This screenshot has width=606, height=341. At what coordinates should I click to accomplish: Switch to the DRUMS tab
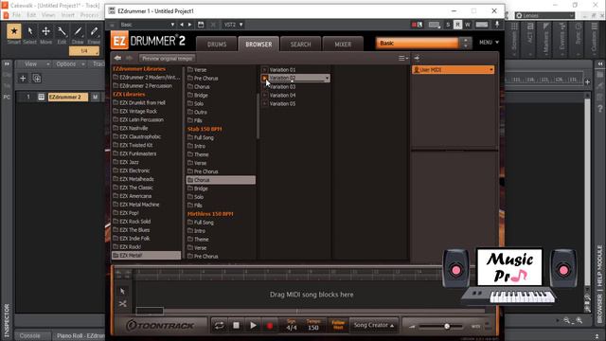pyautogui.click(x=217, y=45)
